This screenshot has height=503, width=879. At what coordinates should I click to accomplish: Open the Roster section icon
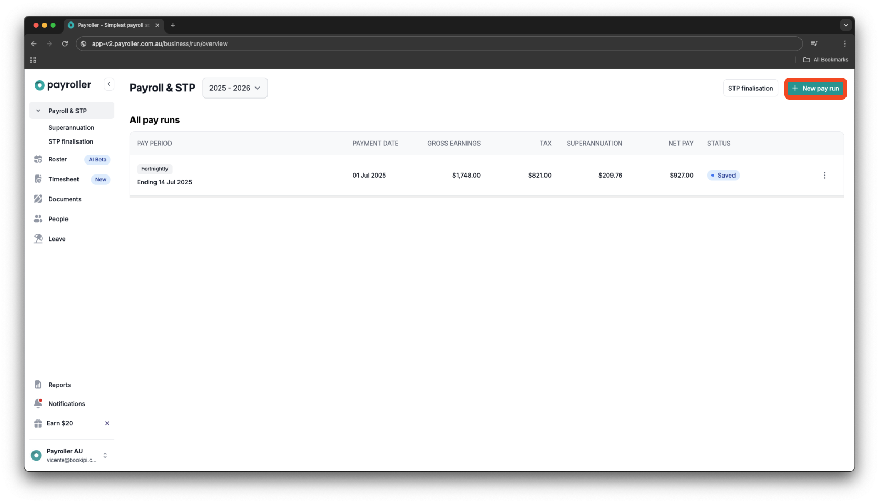[x=38, y=159]
